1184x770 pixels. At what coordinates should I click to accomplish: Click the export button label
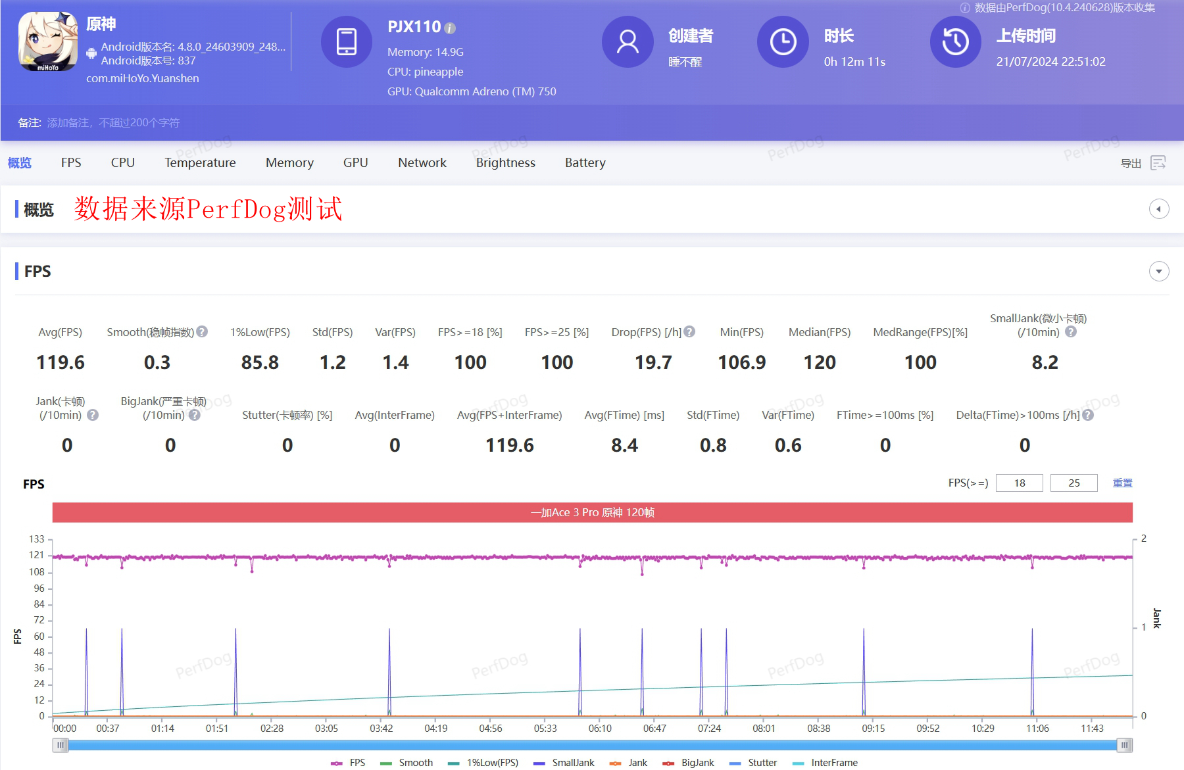click(x=1131, y=163)
